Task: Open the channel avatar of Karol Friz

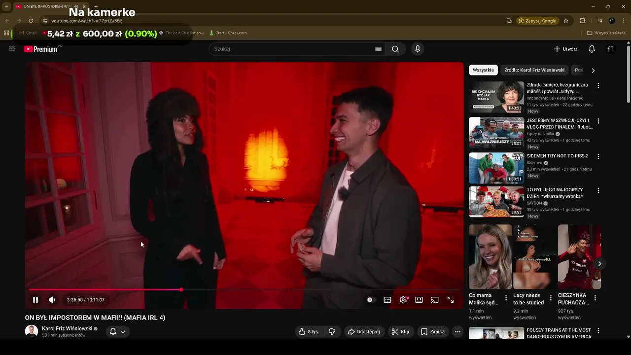Action: pyautogui.click(x=32, y=331)
